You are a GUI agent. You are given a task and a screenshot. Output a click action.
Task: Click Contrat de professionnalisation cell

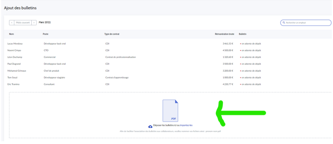point(121,57)
